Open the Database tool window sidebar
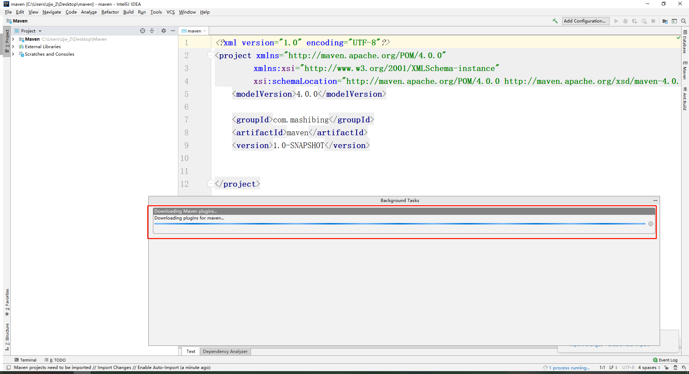Viewport: 689px width, 374px height. tap(685, 42)
